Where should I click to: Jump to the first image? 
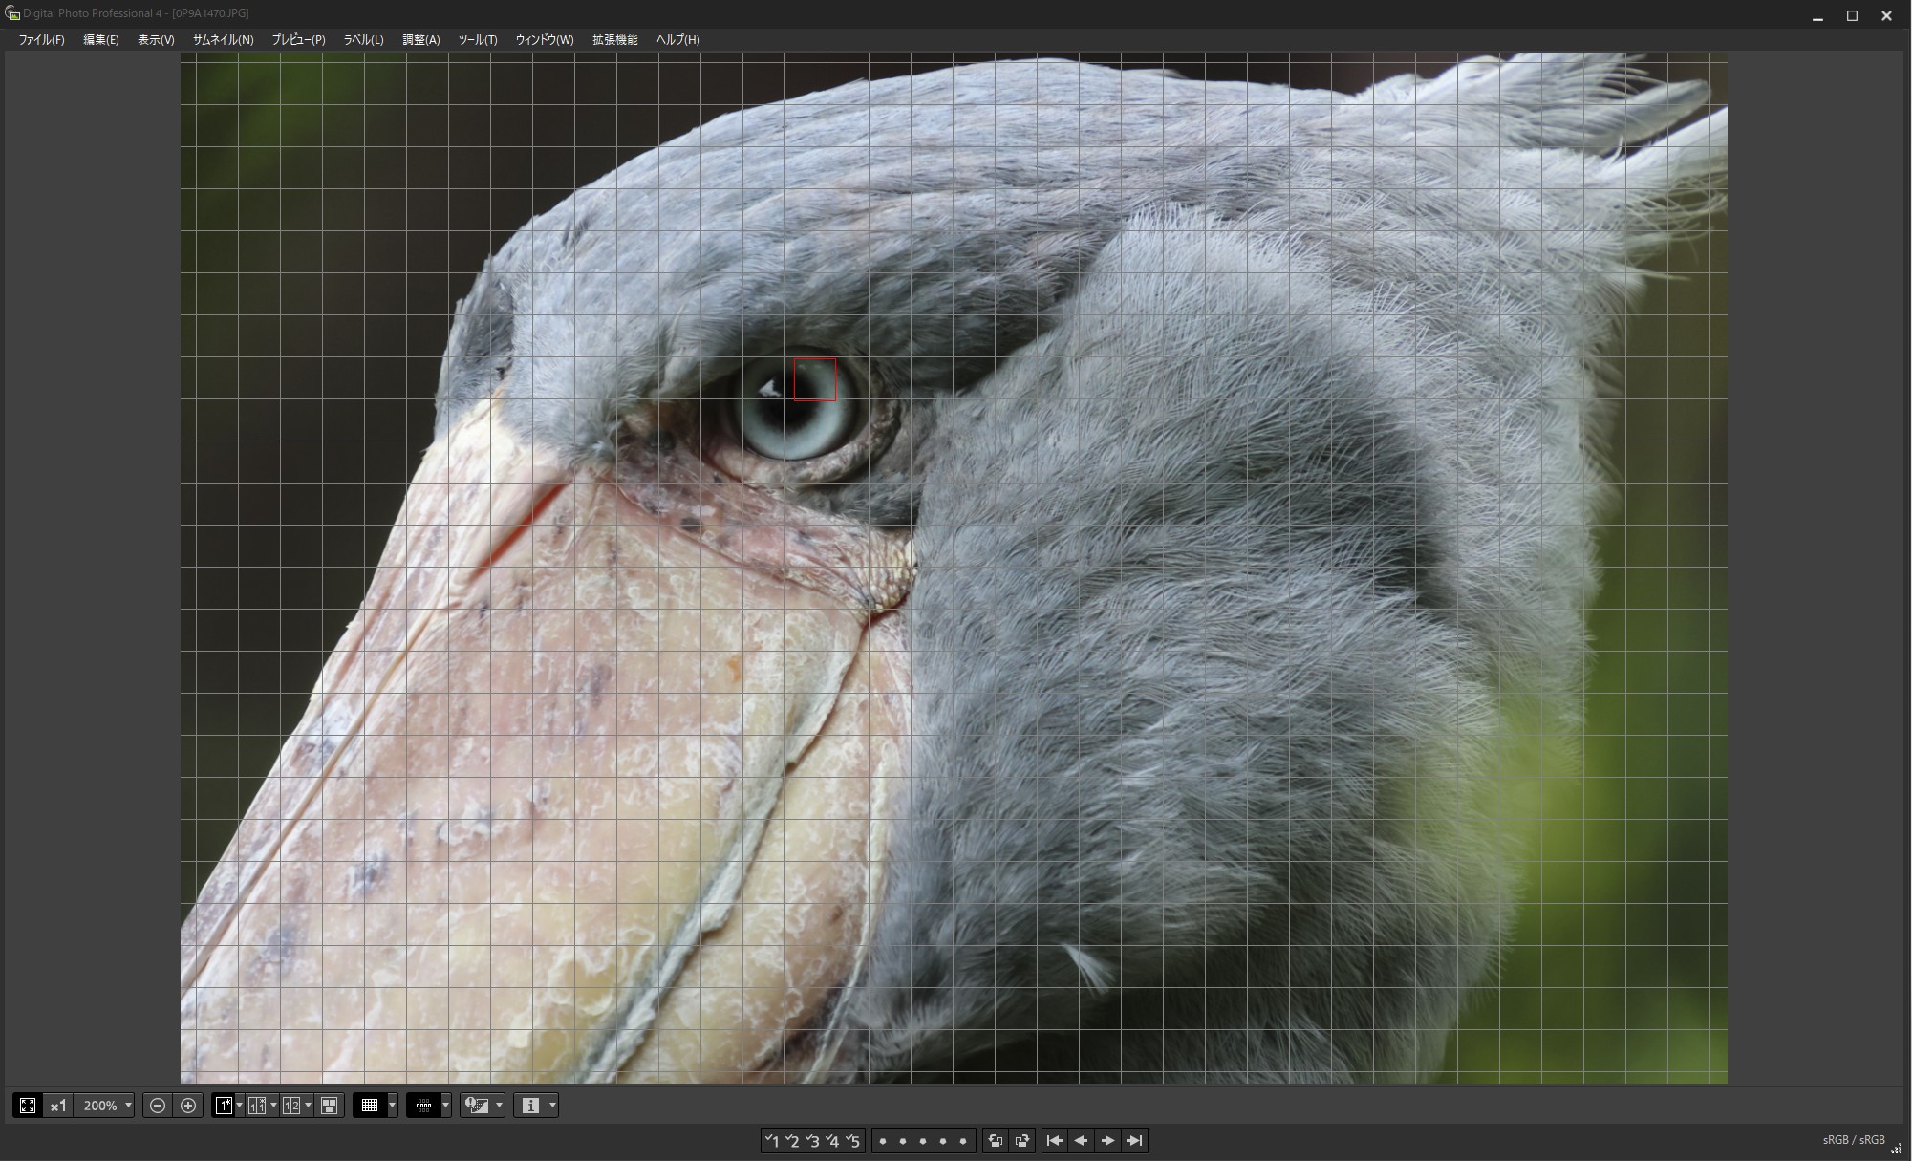[1054, 1140]
